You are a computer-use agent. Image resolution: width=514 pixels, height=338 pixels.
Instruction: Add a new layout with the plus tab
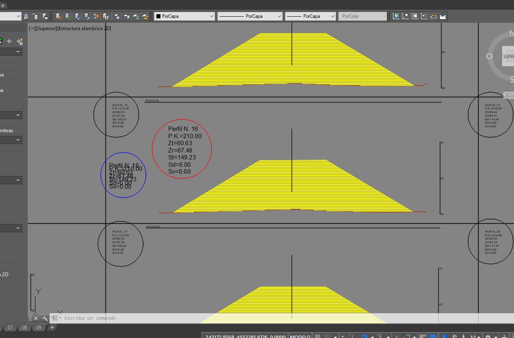pos(52,327)
